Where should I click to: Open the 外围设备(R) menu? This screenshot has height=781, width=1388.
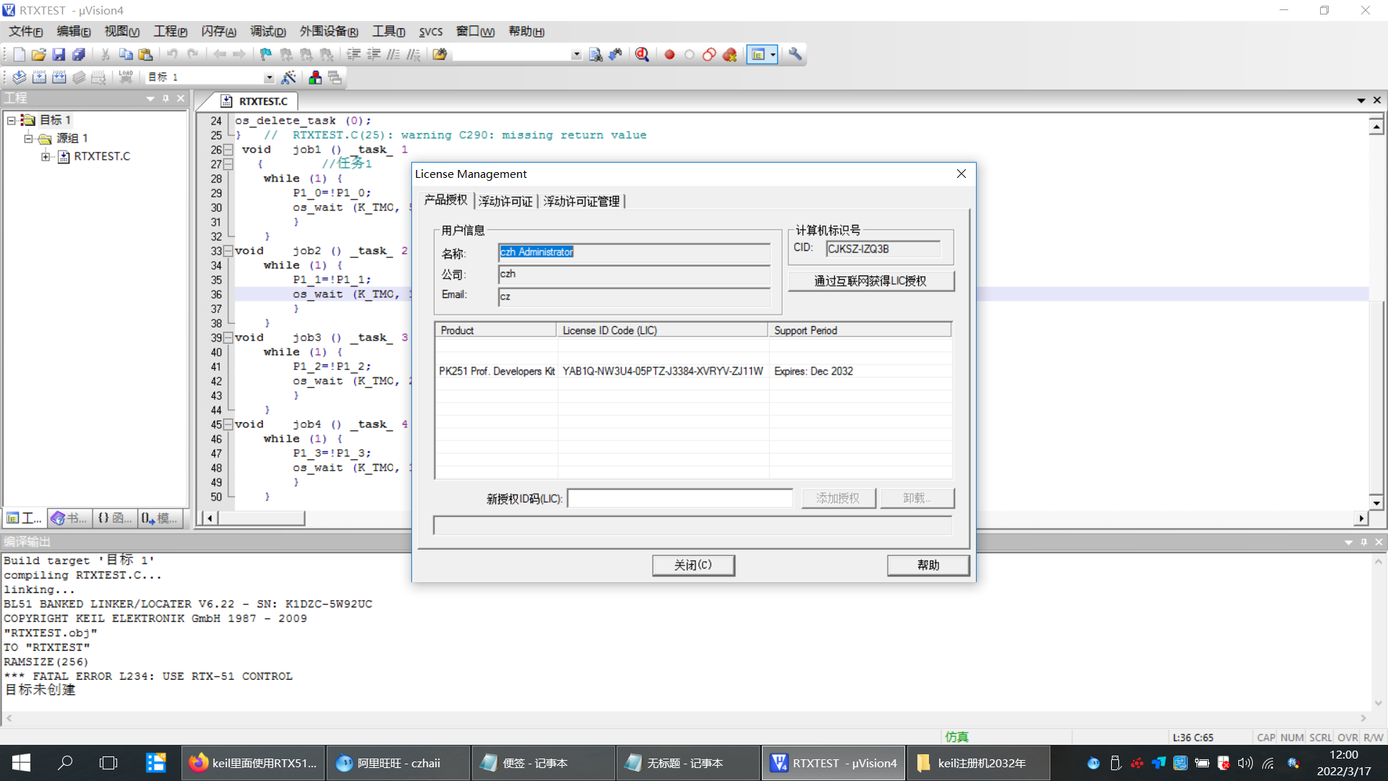(x=329, y=31)
